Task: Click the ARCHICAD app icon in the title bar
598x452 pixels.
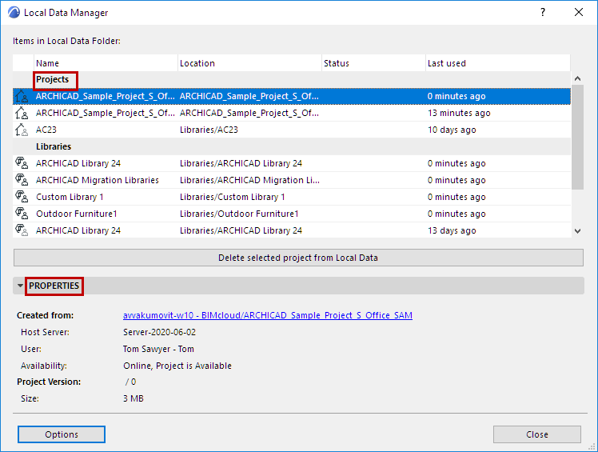Action: coord(14,13)
